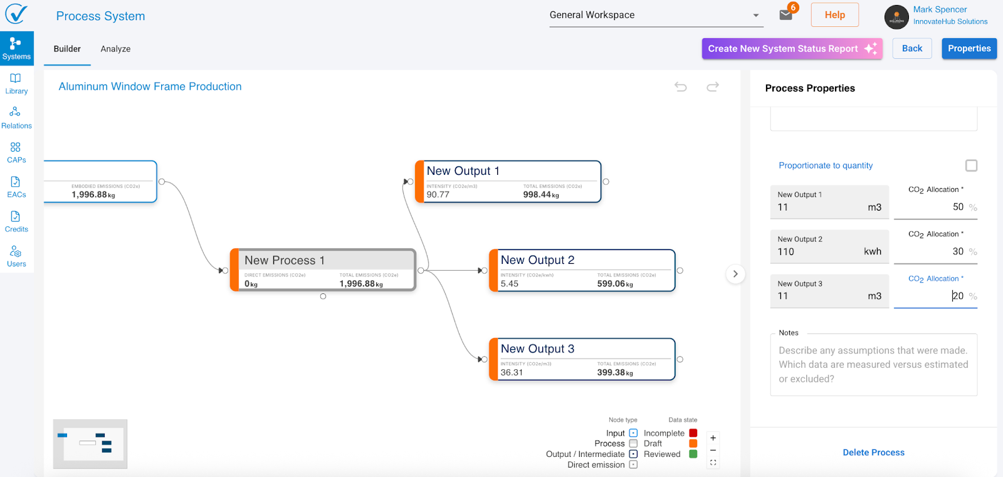Open the Users sidebar icon

(x=16, y=256)
